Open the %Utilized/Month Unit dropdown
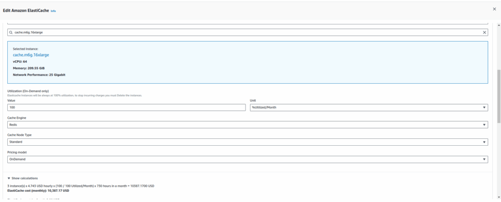501x202 pixels. [369, 108]
